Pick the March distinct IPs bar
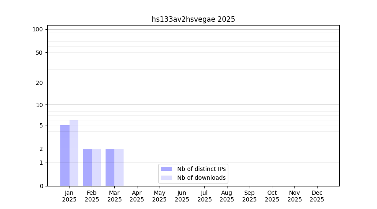This screenshot has width=377, height=209. point(110,167)
